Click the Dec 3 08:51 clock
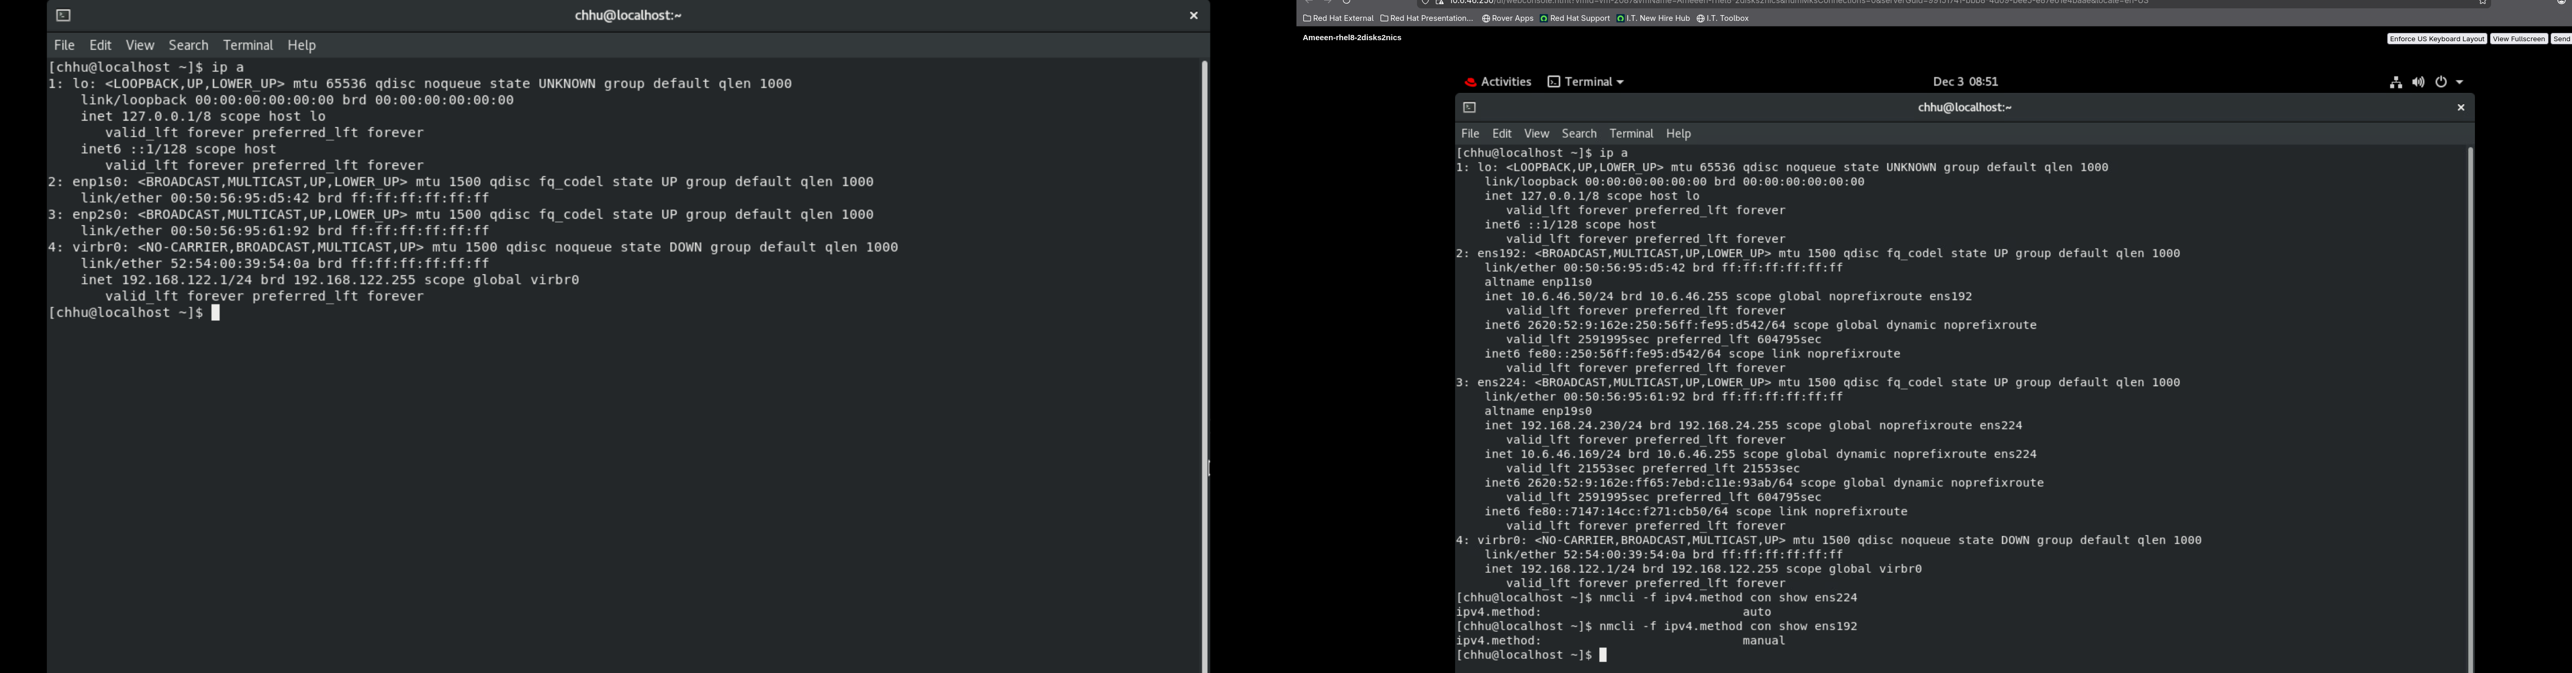Viewport: 2572px width, 673px height. 1965,82
